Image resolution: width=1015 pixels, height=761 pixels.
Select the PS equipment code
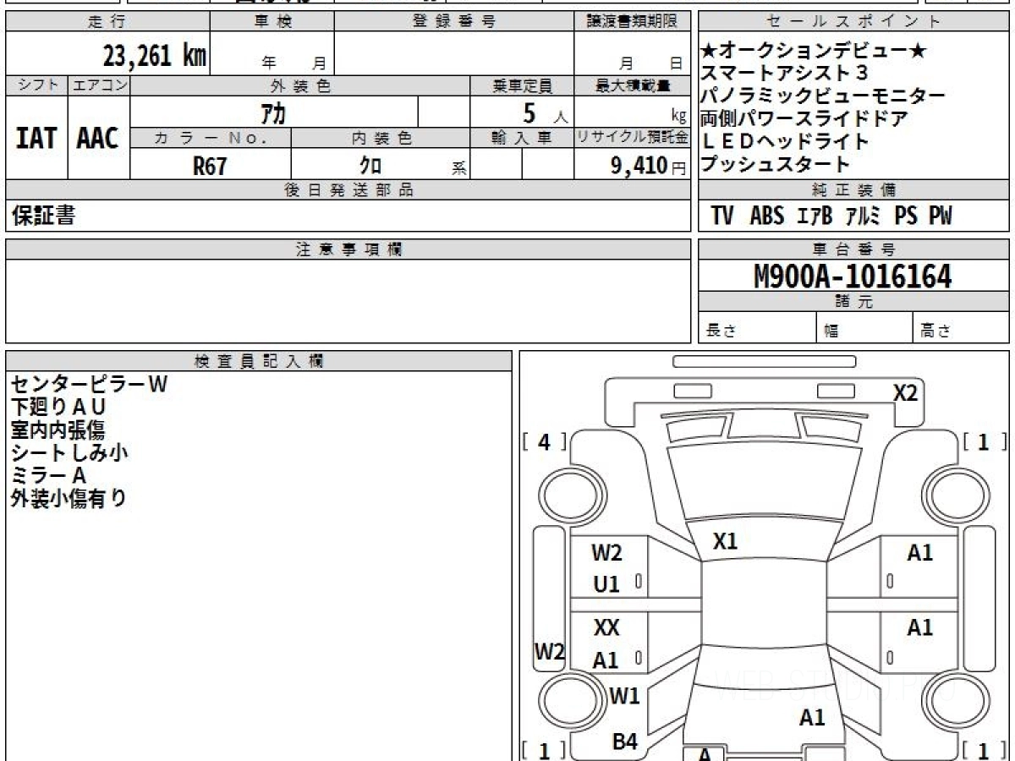906,216
